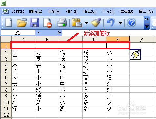Click cell E6 containing 细
The width and height of the screenshot is (156, 119).
click(118, 77)
